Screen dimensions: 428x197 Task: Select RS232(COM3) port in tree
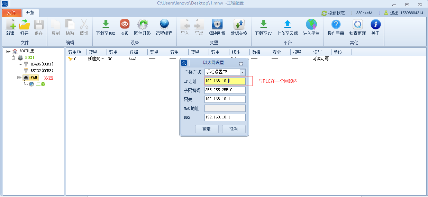pyautogui.click(x=42, y=71)
